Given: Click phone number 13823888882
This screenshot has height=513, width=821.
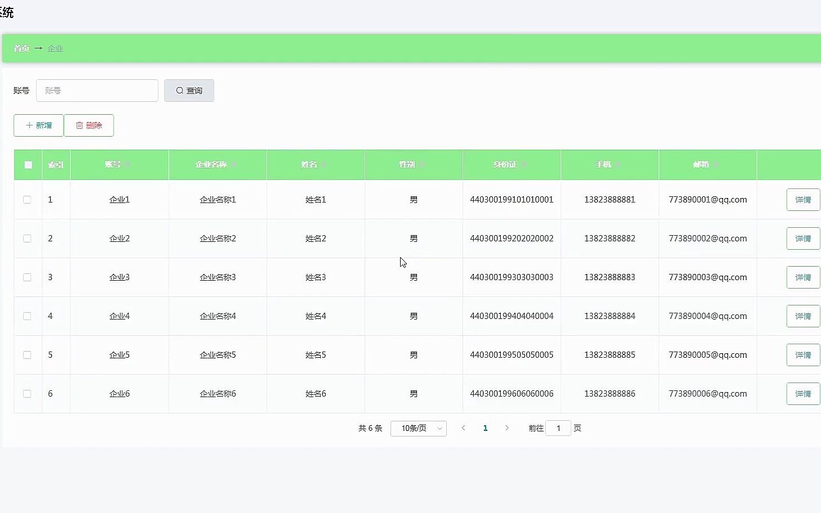Looking at the screenshot, I should point(609,238).
